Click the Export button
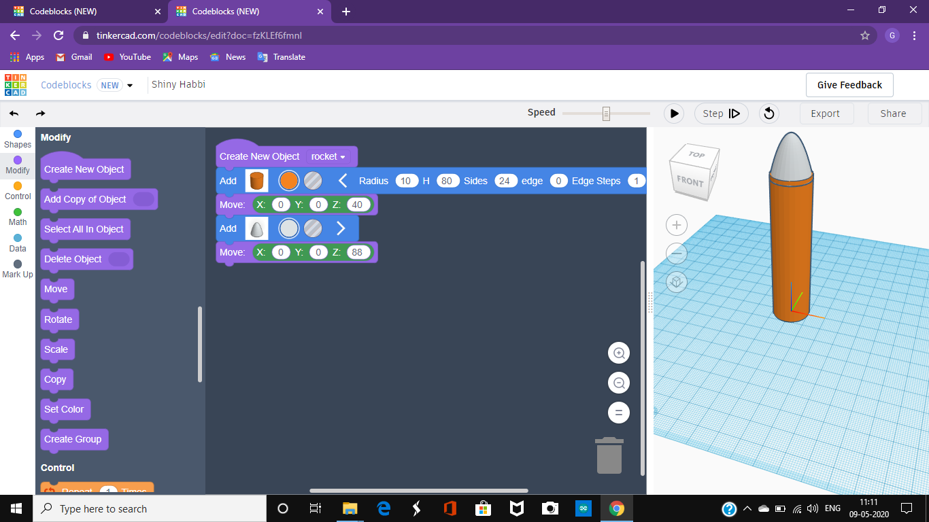The height and width of the screenshot is (522, 929). (826, 114)
